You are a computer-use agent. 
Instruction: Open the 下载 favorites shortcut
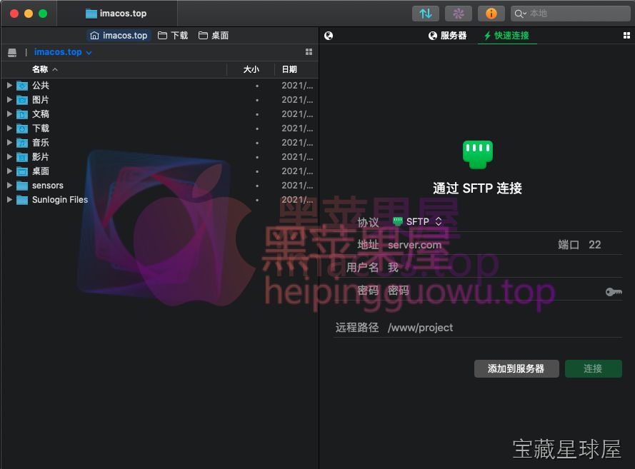point(173,36)
